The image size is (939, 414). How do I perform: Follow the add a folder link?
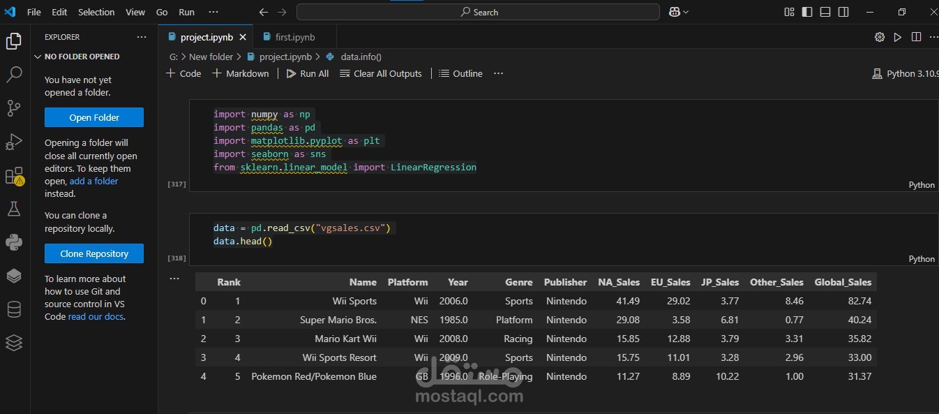94,181
